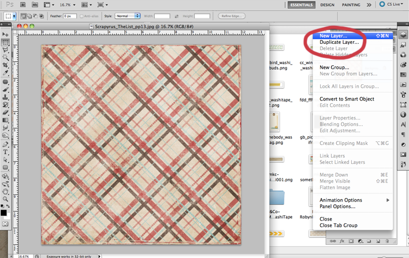
Task: Choose Subtract from selection mode button
Action: coord(35,16)
